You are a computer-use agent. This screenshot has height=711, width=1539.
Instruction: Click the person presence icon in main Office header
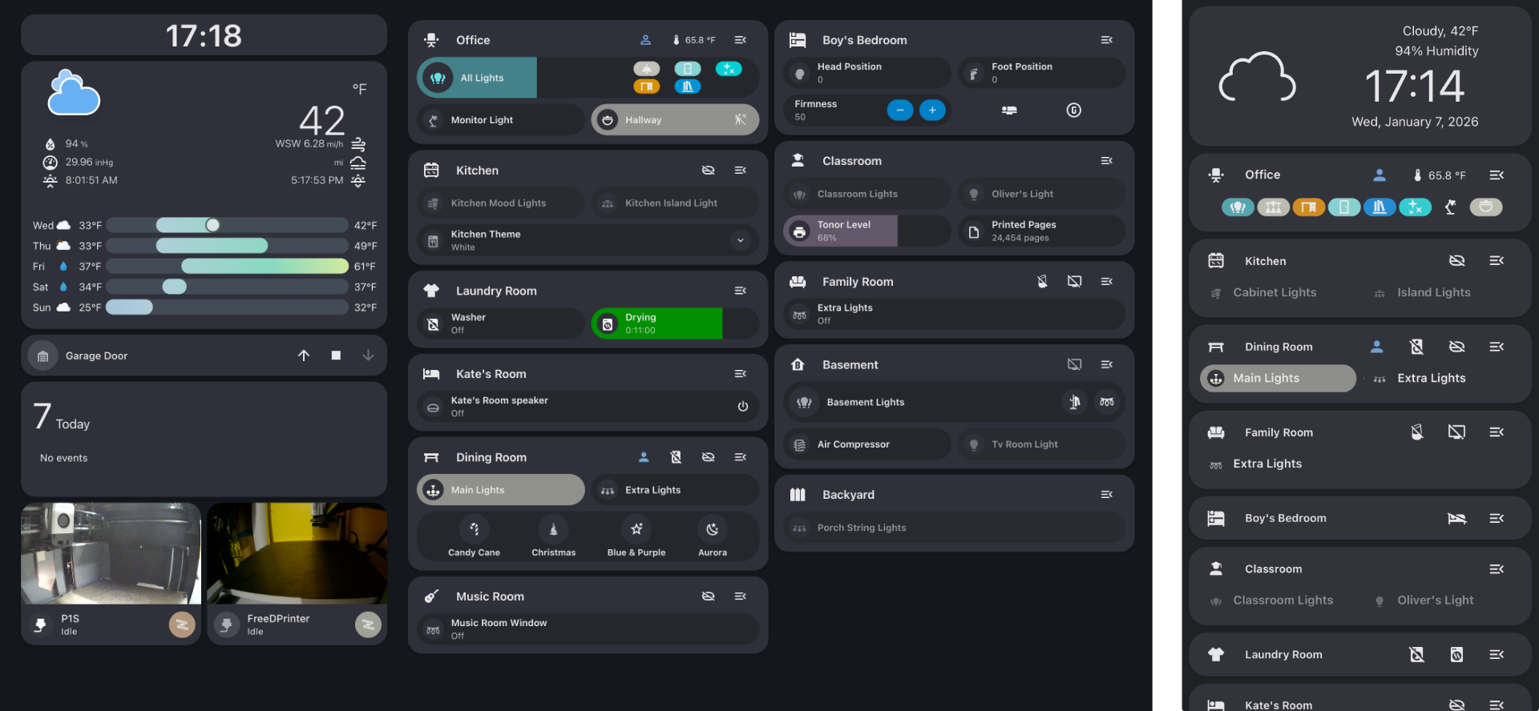point(645,40)
